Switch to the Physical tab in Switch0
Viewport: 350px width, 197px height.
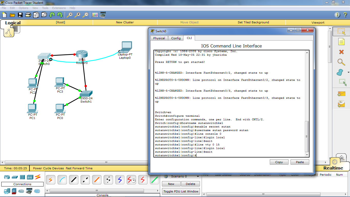tap(159, 38)
